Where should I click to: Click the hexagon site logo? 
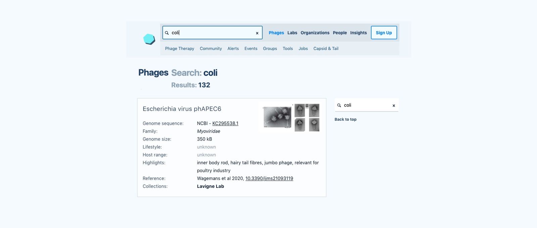(x=149, y=39)
